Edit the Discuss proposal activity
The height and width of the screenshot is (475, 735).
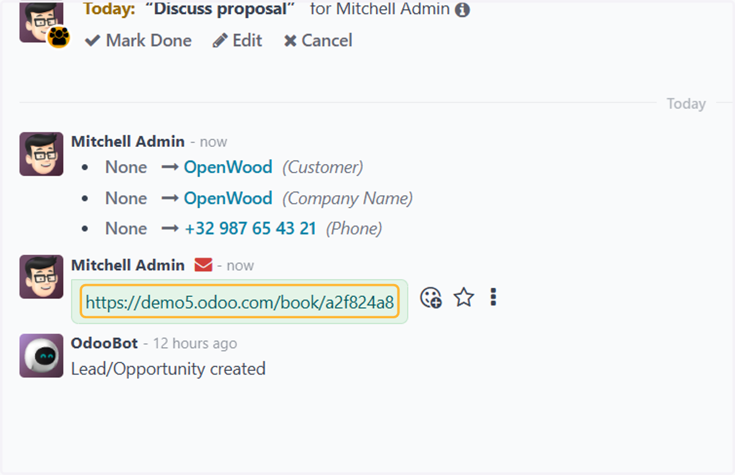tap(237, 41)
